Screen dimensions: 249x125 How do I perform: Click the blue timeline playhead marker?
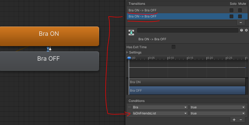tap(129, 58)
